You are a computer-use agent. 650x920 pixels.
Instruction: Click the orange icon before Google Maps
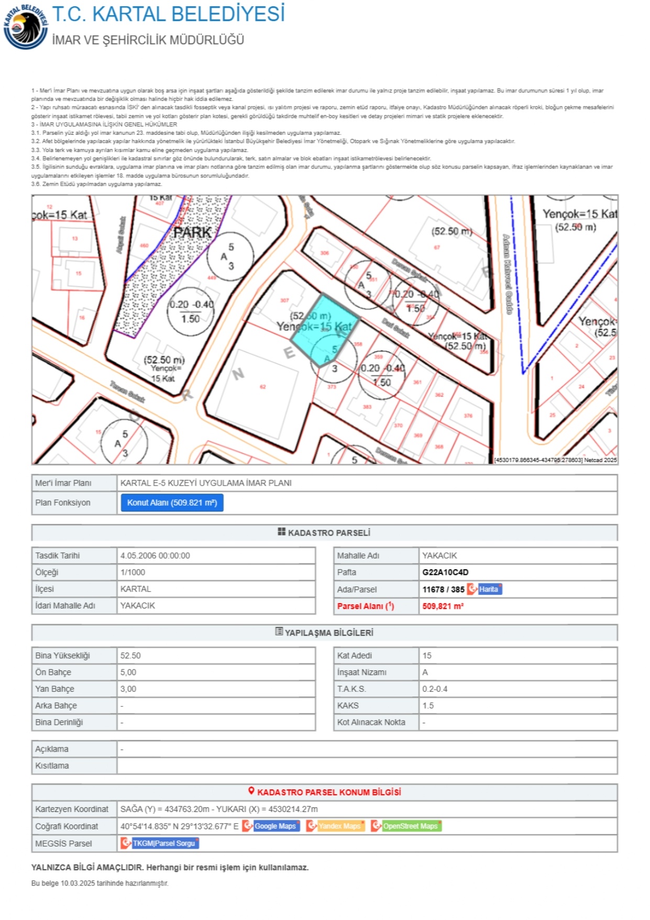tap(247, 826)
